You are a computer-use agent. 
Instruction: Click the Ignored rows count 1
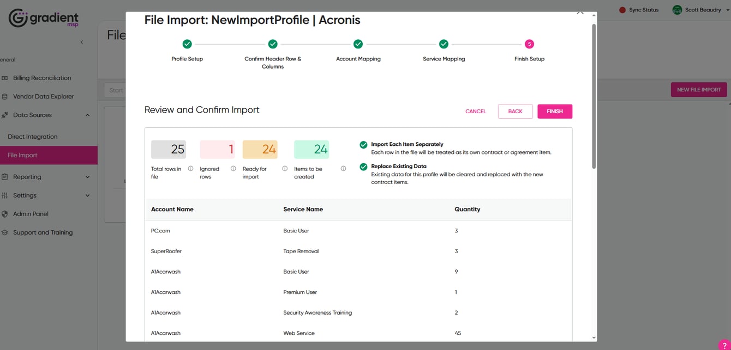click(x=217, y=149)
